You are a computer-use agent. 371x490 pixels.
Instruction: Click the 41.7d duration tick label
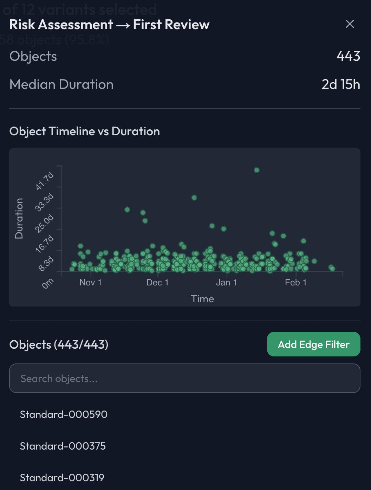pyautogui.click(x=45, y=181)
